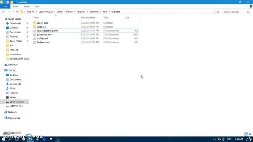
Task: Open Pictures under This PC
Action: point(13,93)
